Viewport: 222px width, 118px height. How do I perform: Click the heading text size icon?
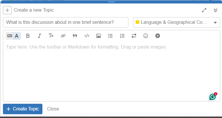(x=51, y=36)
